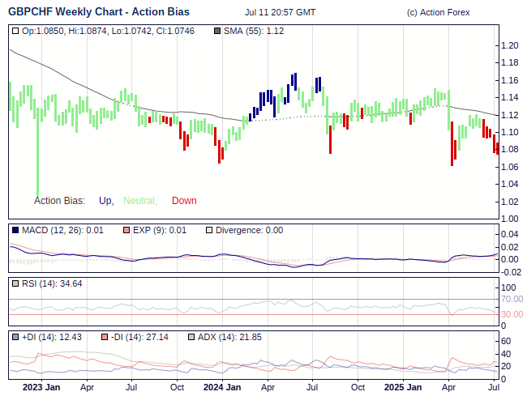
Task: Click the Divergence legend square
Action: 208,230
